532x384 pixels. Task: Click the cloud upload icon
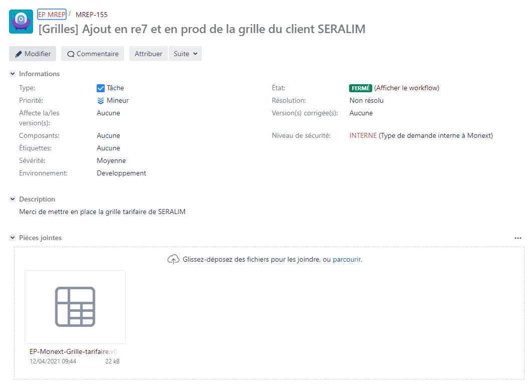pyautogui.click(x=173, y=260)
